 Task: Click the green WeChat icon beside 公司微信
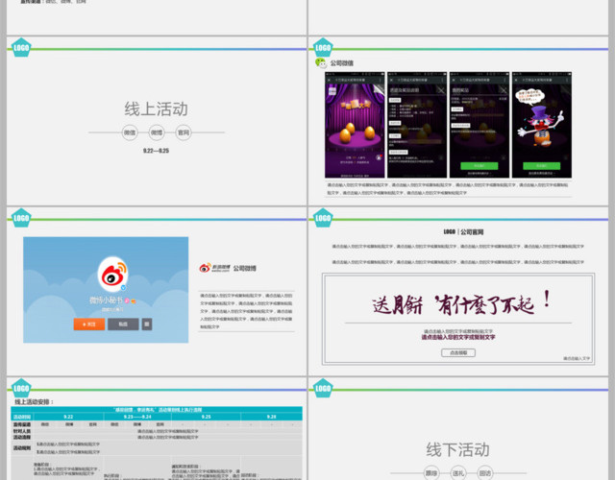320,62
